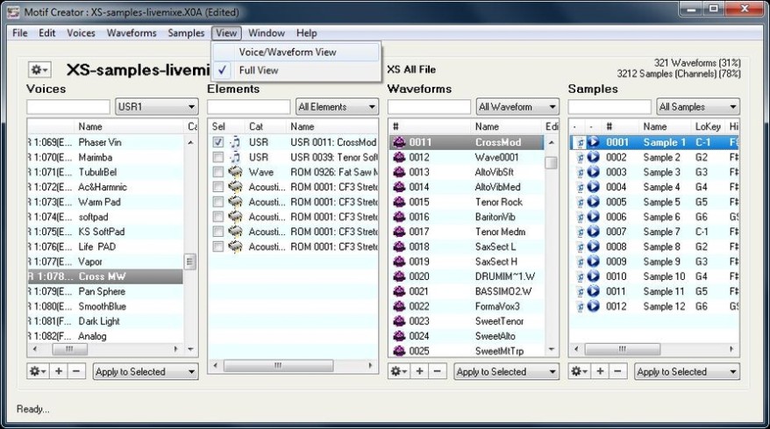
Task: Click the Voices search input field
Action: point(68,107)
